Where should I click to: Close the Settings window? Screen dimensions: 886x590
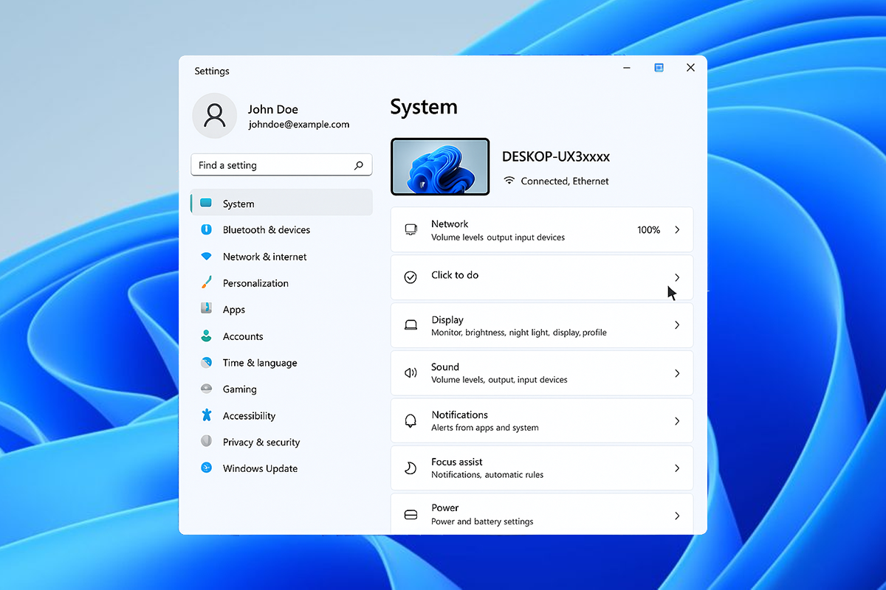[x=690, y=68]
